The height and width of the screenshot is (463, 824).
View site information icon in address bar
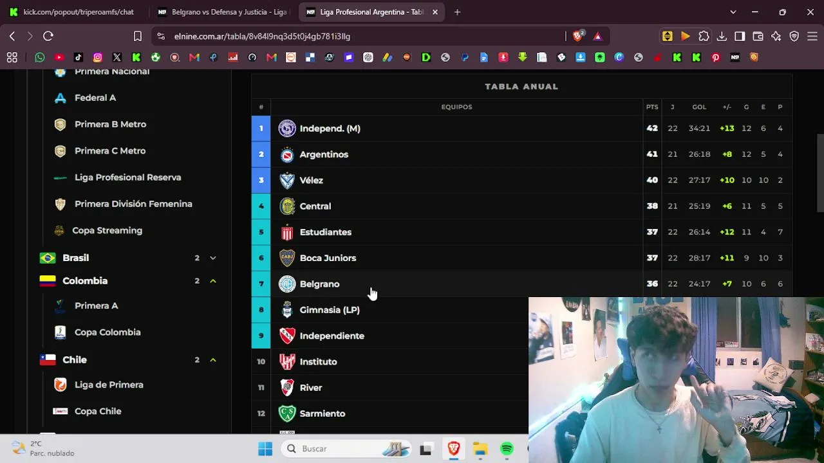pyautogui.click(x=161, y=36)
